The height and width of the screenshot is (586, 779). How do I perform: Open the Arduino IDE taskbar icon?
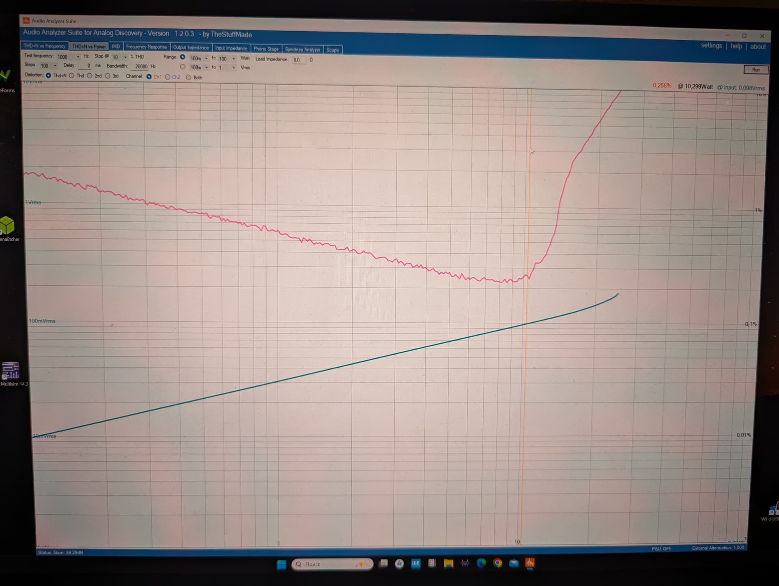click(x=416, y=563)
